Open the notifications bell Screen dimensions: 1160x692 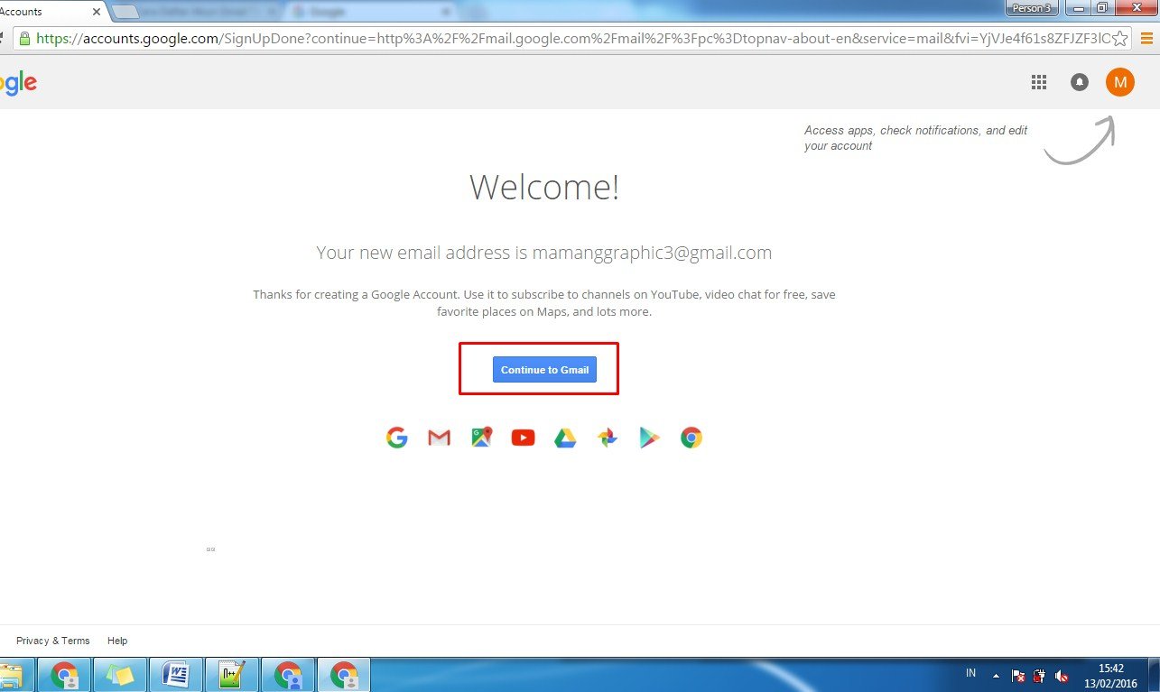pyautogui.click(x=1079, y=82)
